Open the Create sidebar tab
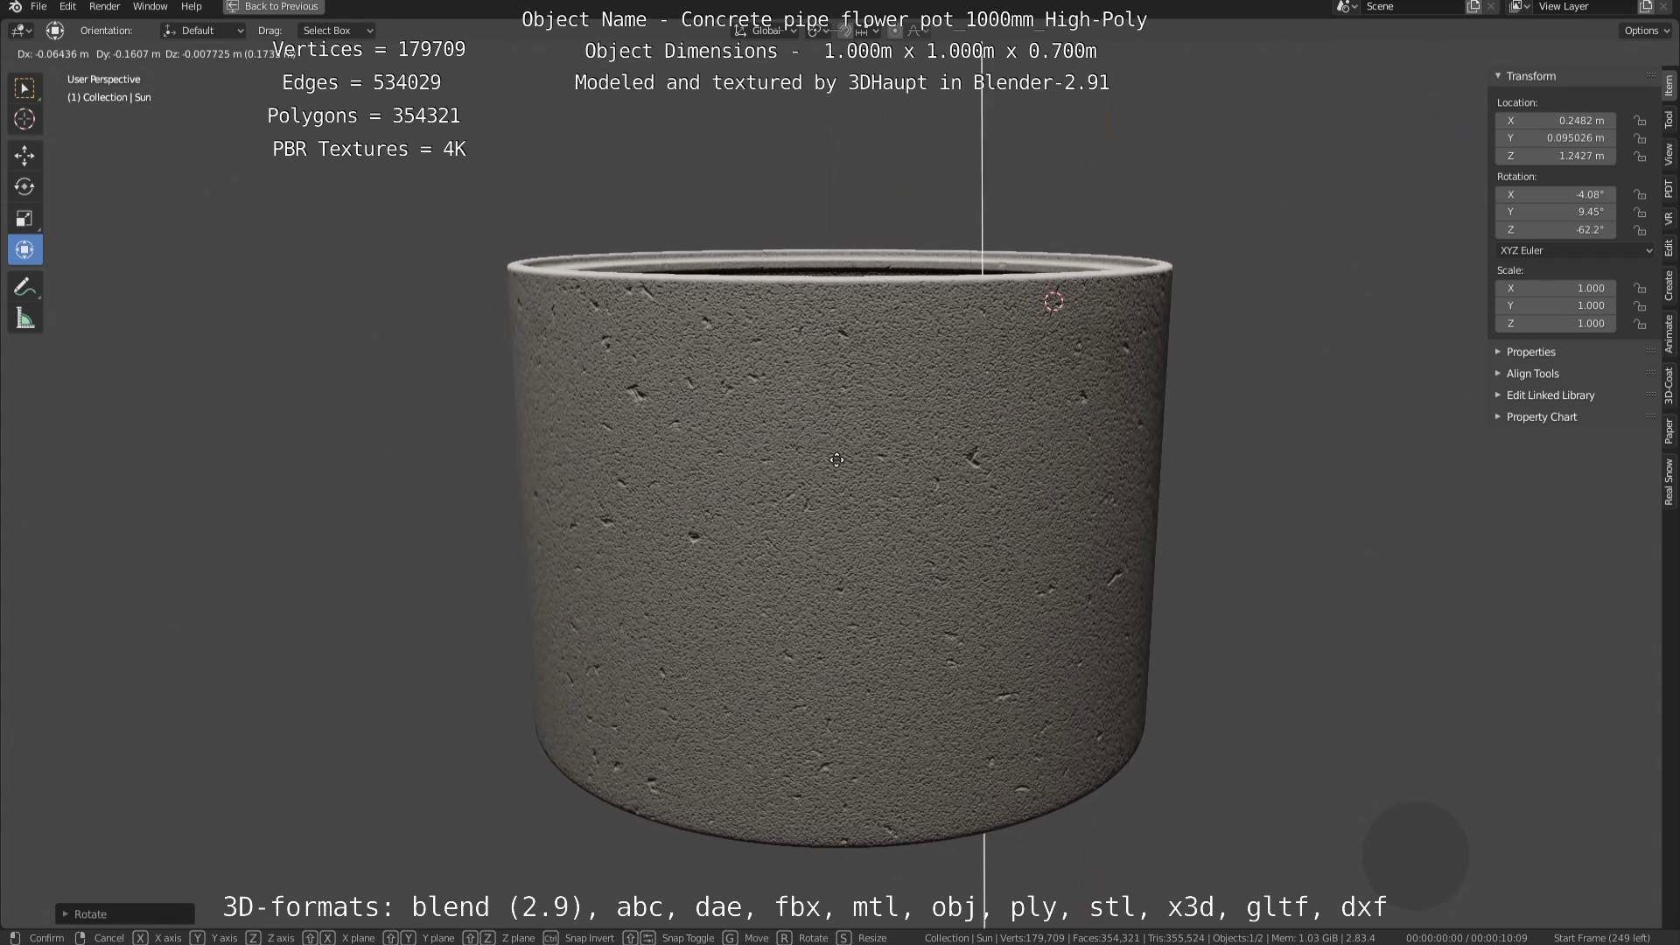This screenshot has width=1680, height=945. [1669, 286]
